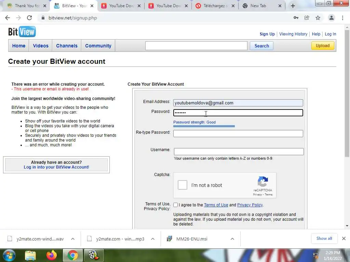Open the Home navigation item
350x262 pixels.
[x=19, y=46]
